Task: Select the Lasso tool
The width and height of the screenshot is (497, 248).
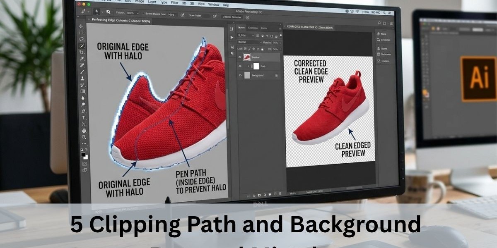Action: 82,39
